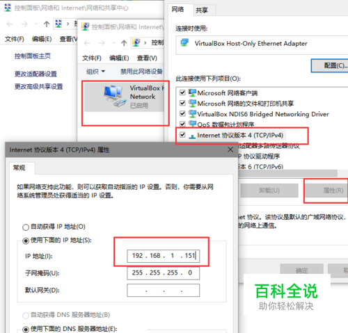Go up one level in Network Connections window

(x=124, y=43)
